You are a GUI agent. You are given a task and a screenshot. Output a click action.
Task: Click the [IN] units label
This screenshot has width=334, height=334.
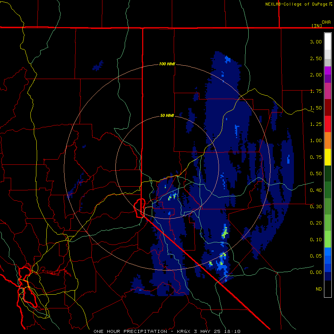pos(317,26)
